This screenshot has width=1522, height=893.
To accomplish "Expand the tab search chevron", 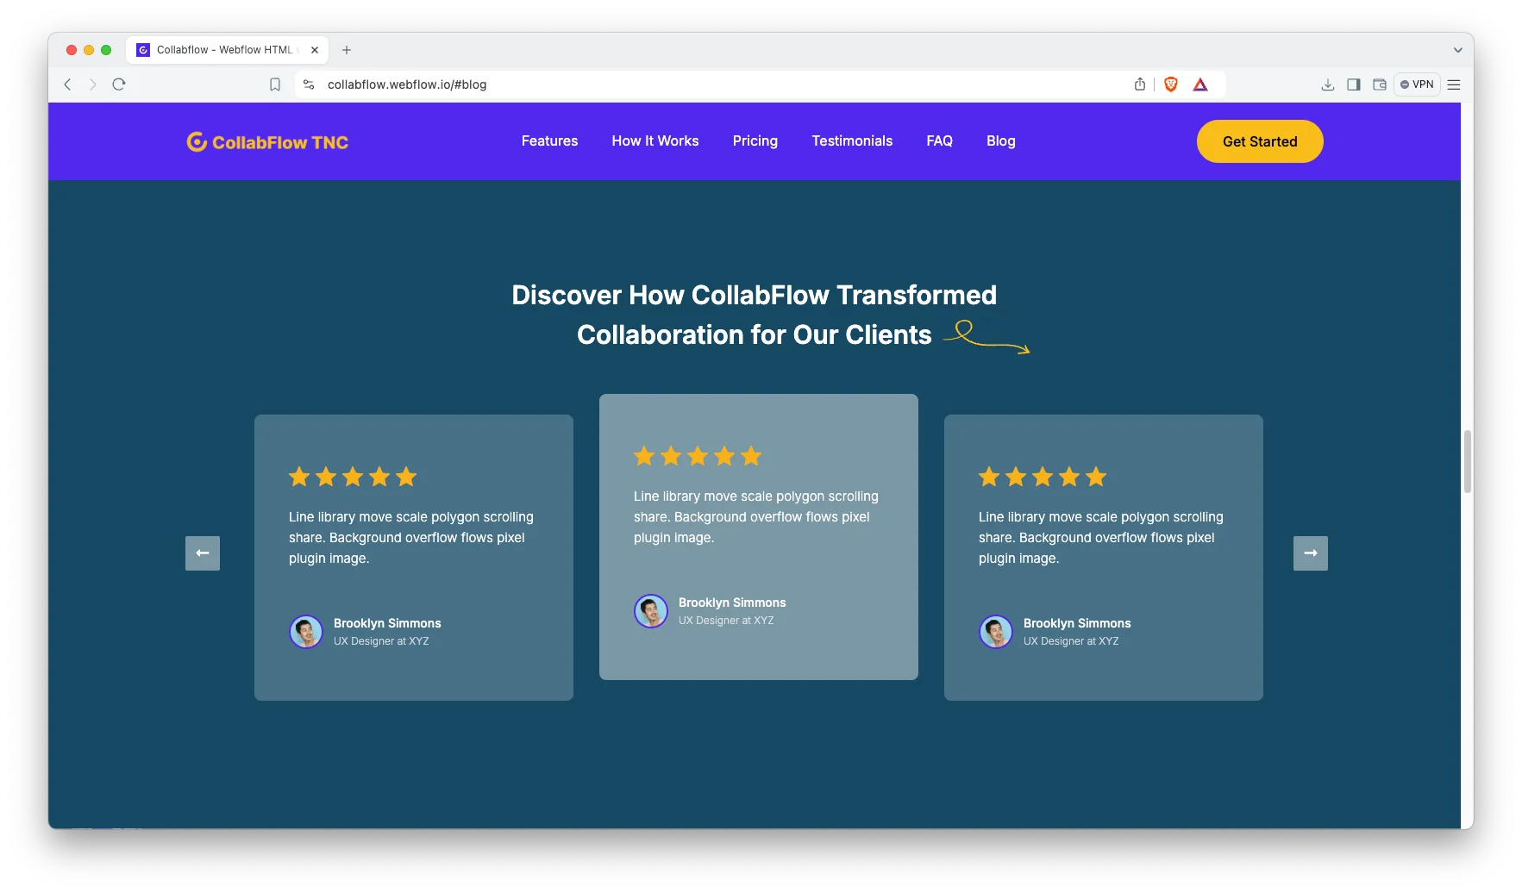I will pos(1457,50).
